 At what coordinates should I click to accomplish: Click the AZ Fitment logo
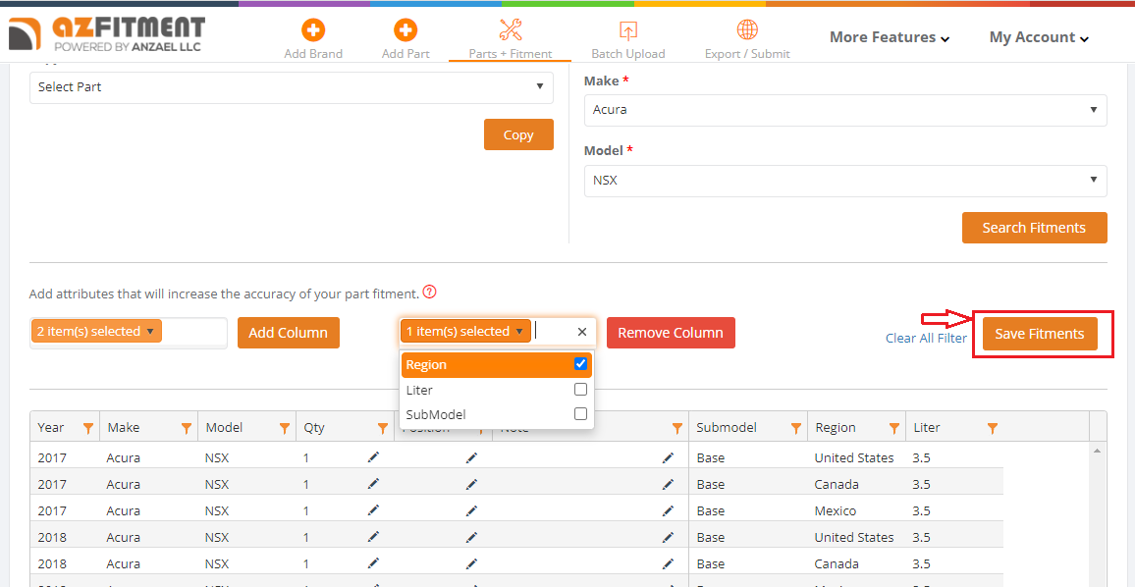pos(107,34)
